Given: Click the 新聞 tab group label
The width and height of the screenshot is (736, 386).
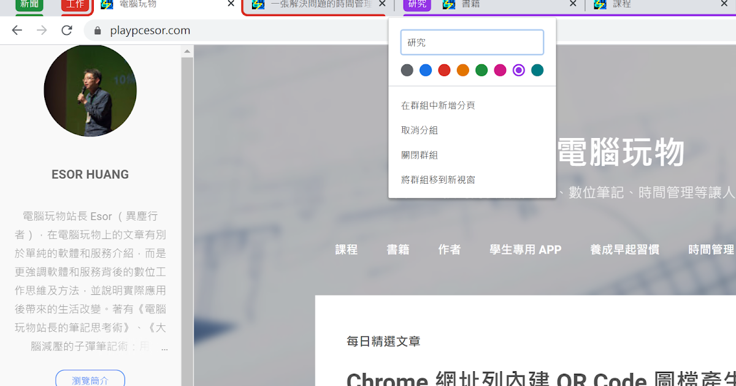Looking at the screenshot, I should [29, 4].
